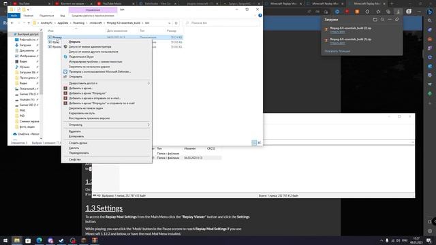Click navigation pane scrollbar up arrow

pos(41,30)
